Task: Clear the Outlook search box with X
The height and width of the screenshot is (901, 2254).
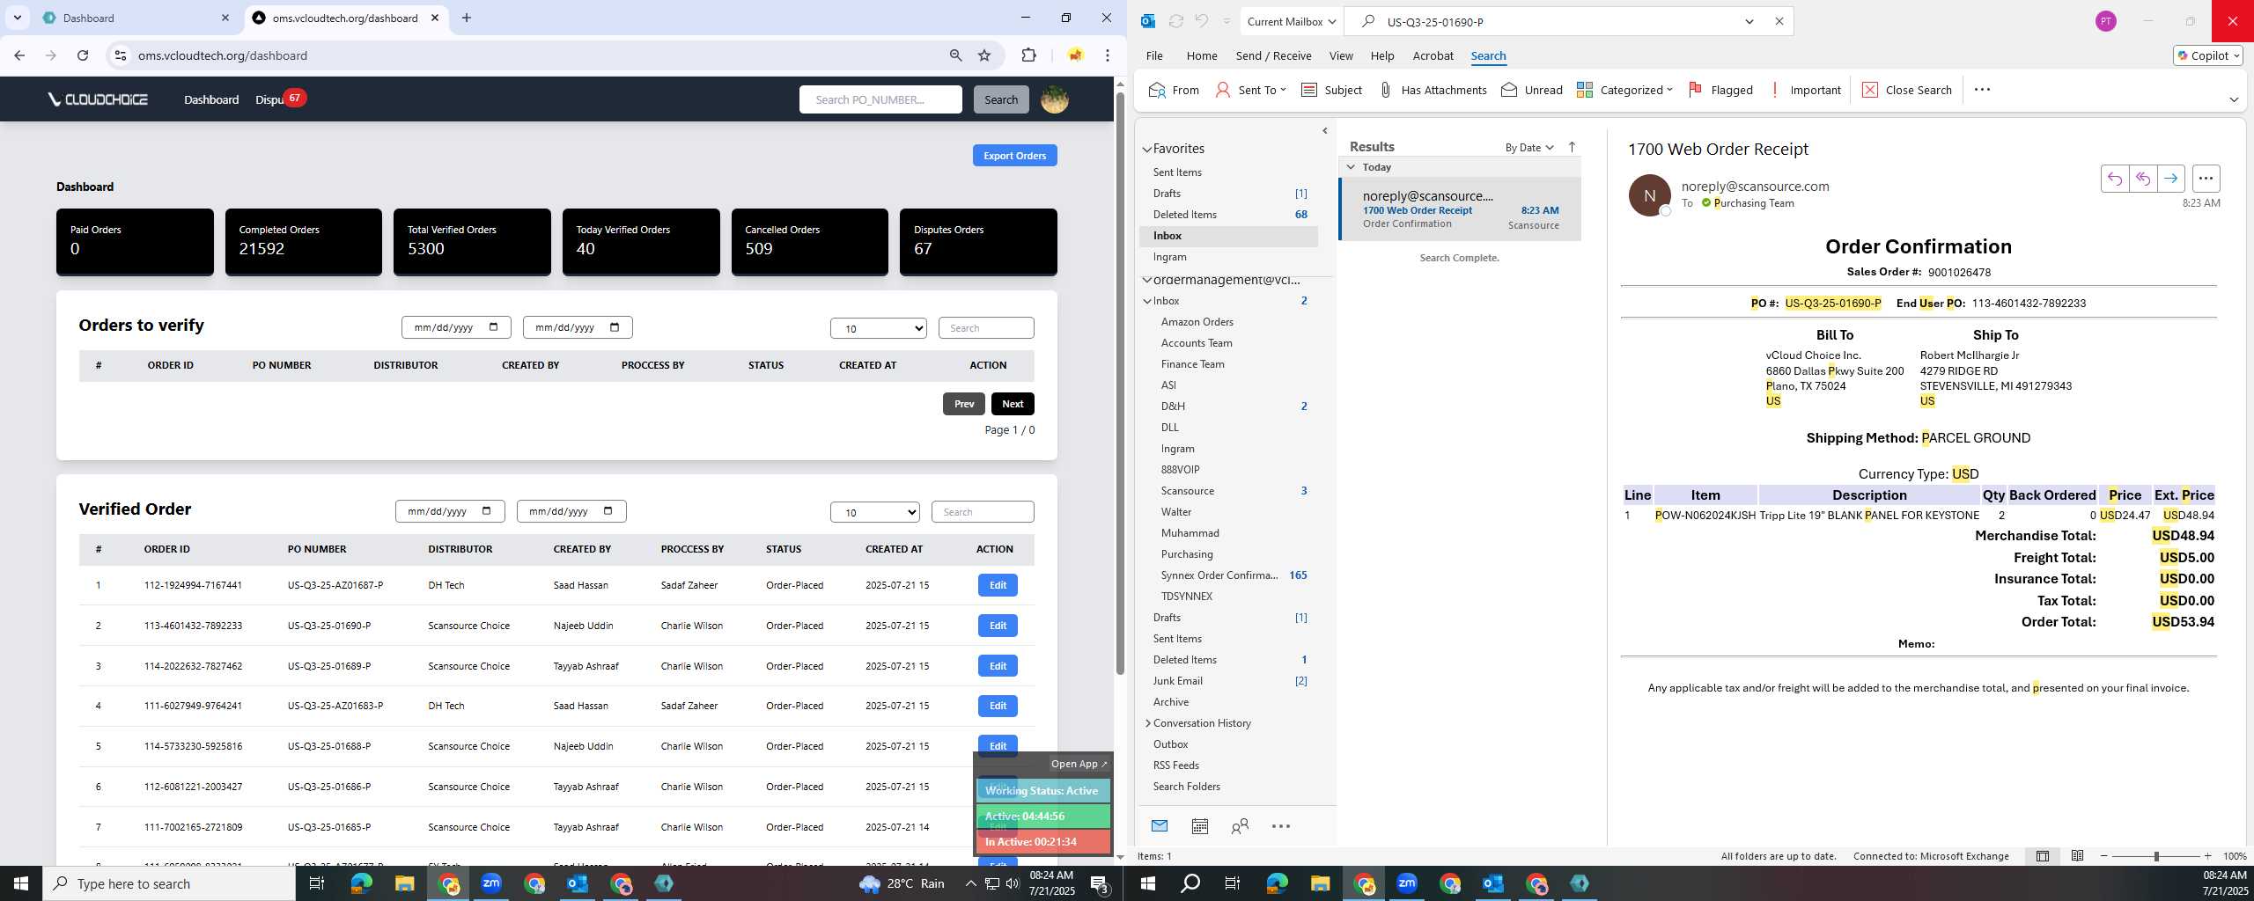Action: tap(1779, 21)
